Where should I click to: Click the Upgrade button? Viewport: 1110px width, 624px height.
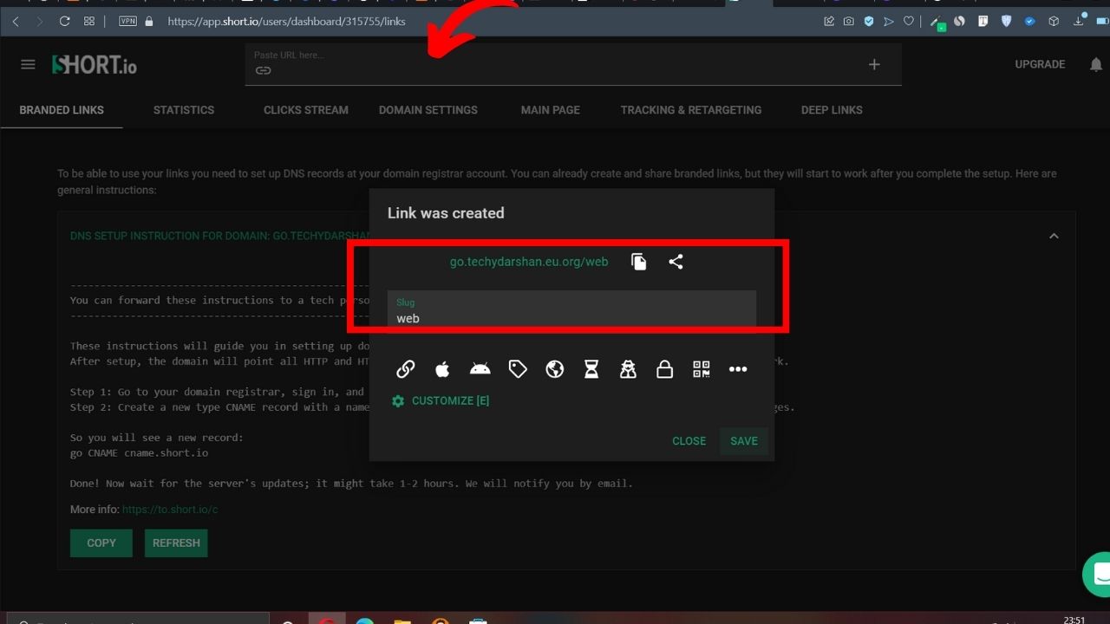tap(1040, 64)
